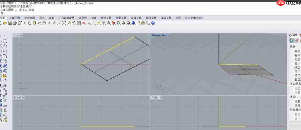This screenshot has height=130, width=301.
Task: Click the Top viewport title label
Action: pyautogui.click(x=17, y=36)
